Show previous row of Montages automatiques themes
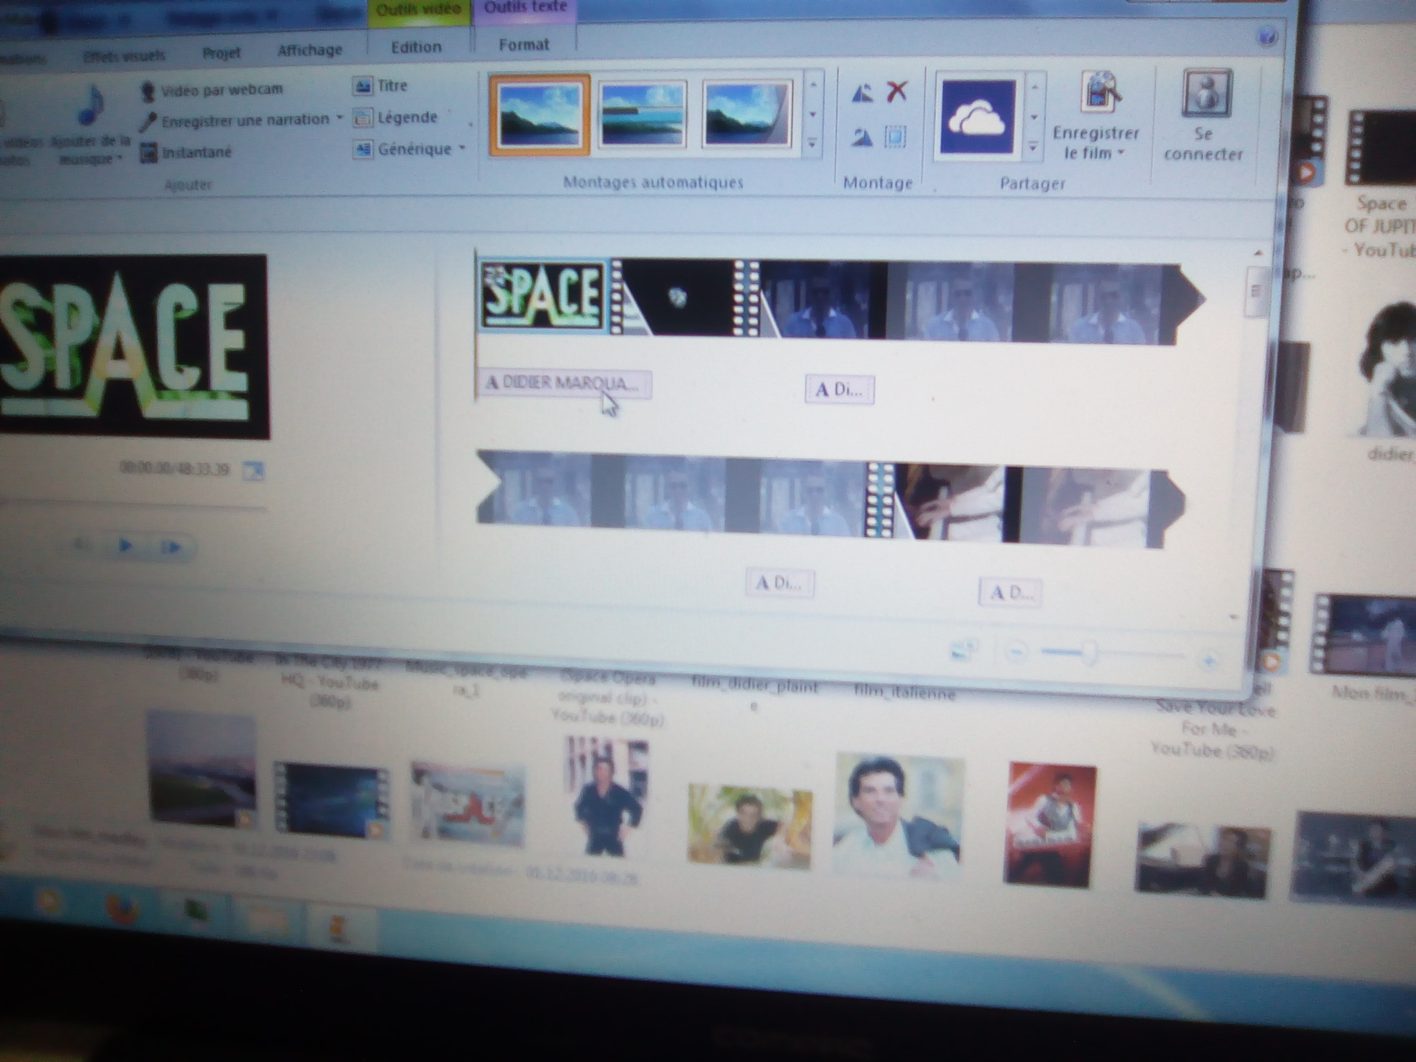Image resolution: width=1416 pixels, height=1062 pixels. point(813,85)
